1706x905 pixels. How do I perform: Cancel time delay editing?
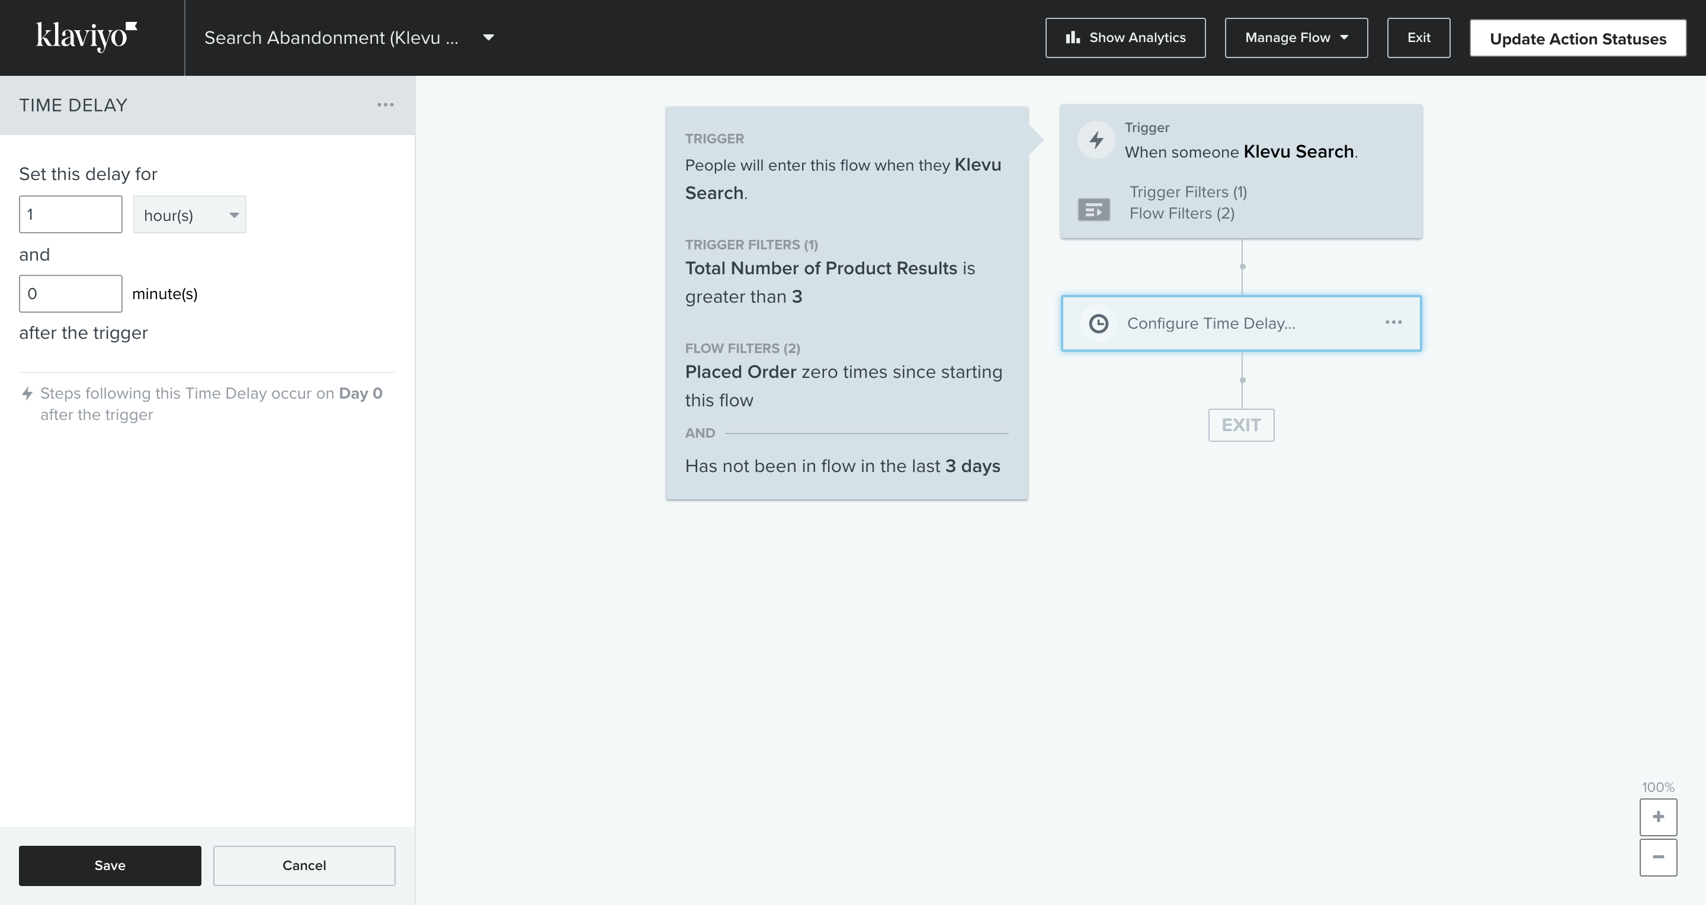tap(304, 865)
